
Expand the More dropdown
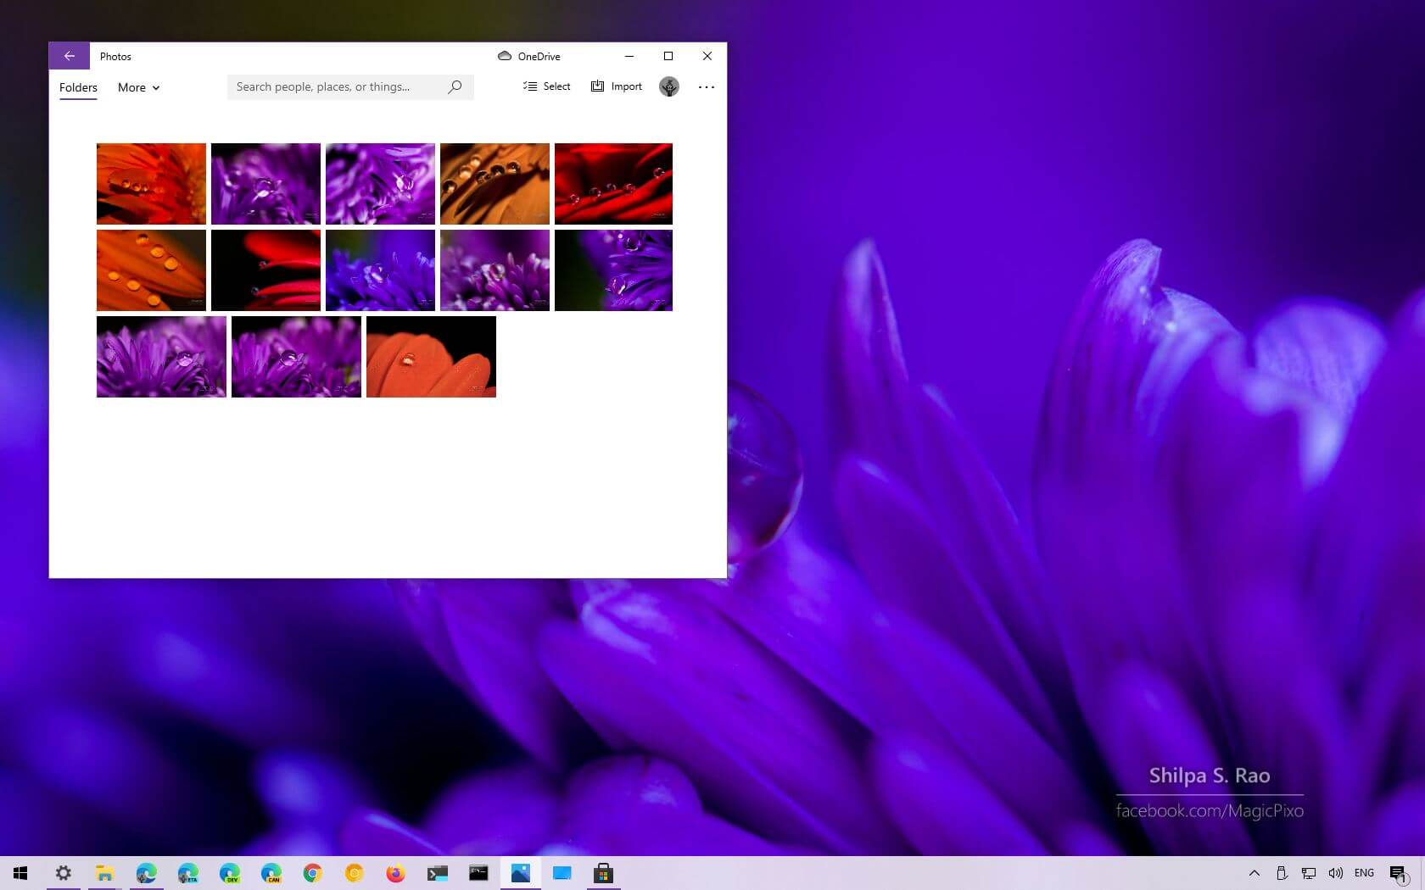138,87
